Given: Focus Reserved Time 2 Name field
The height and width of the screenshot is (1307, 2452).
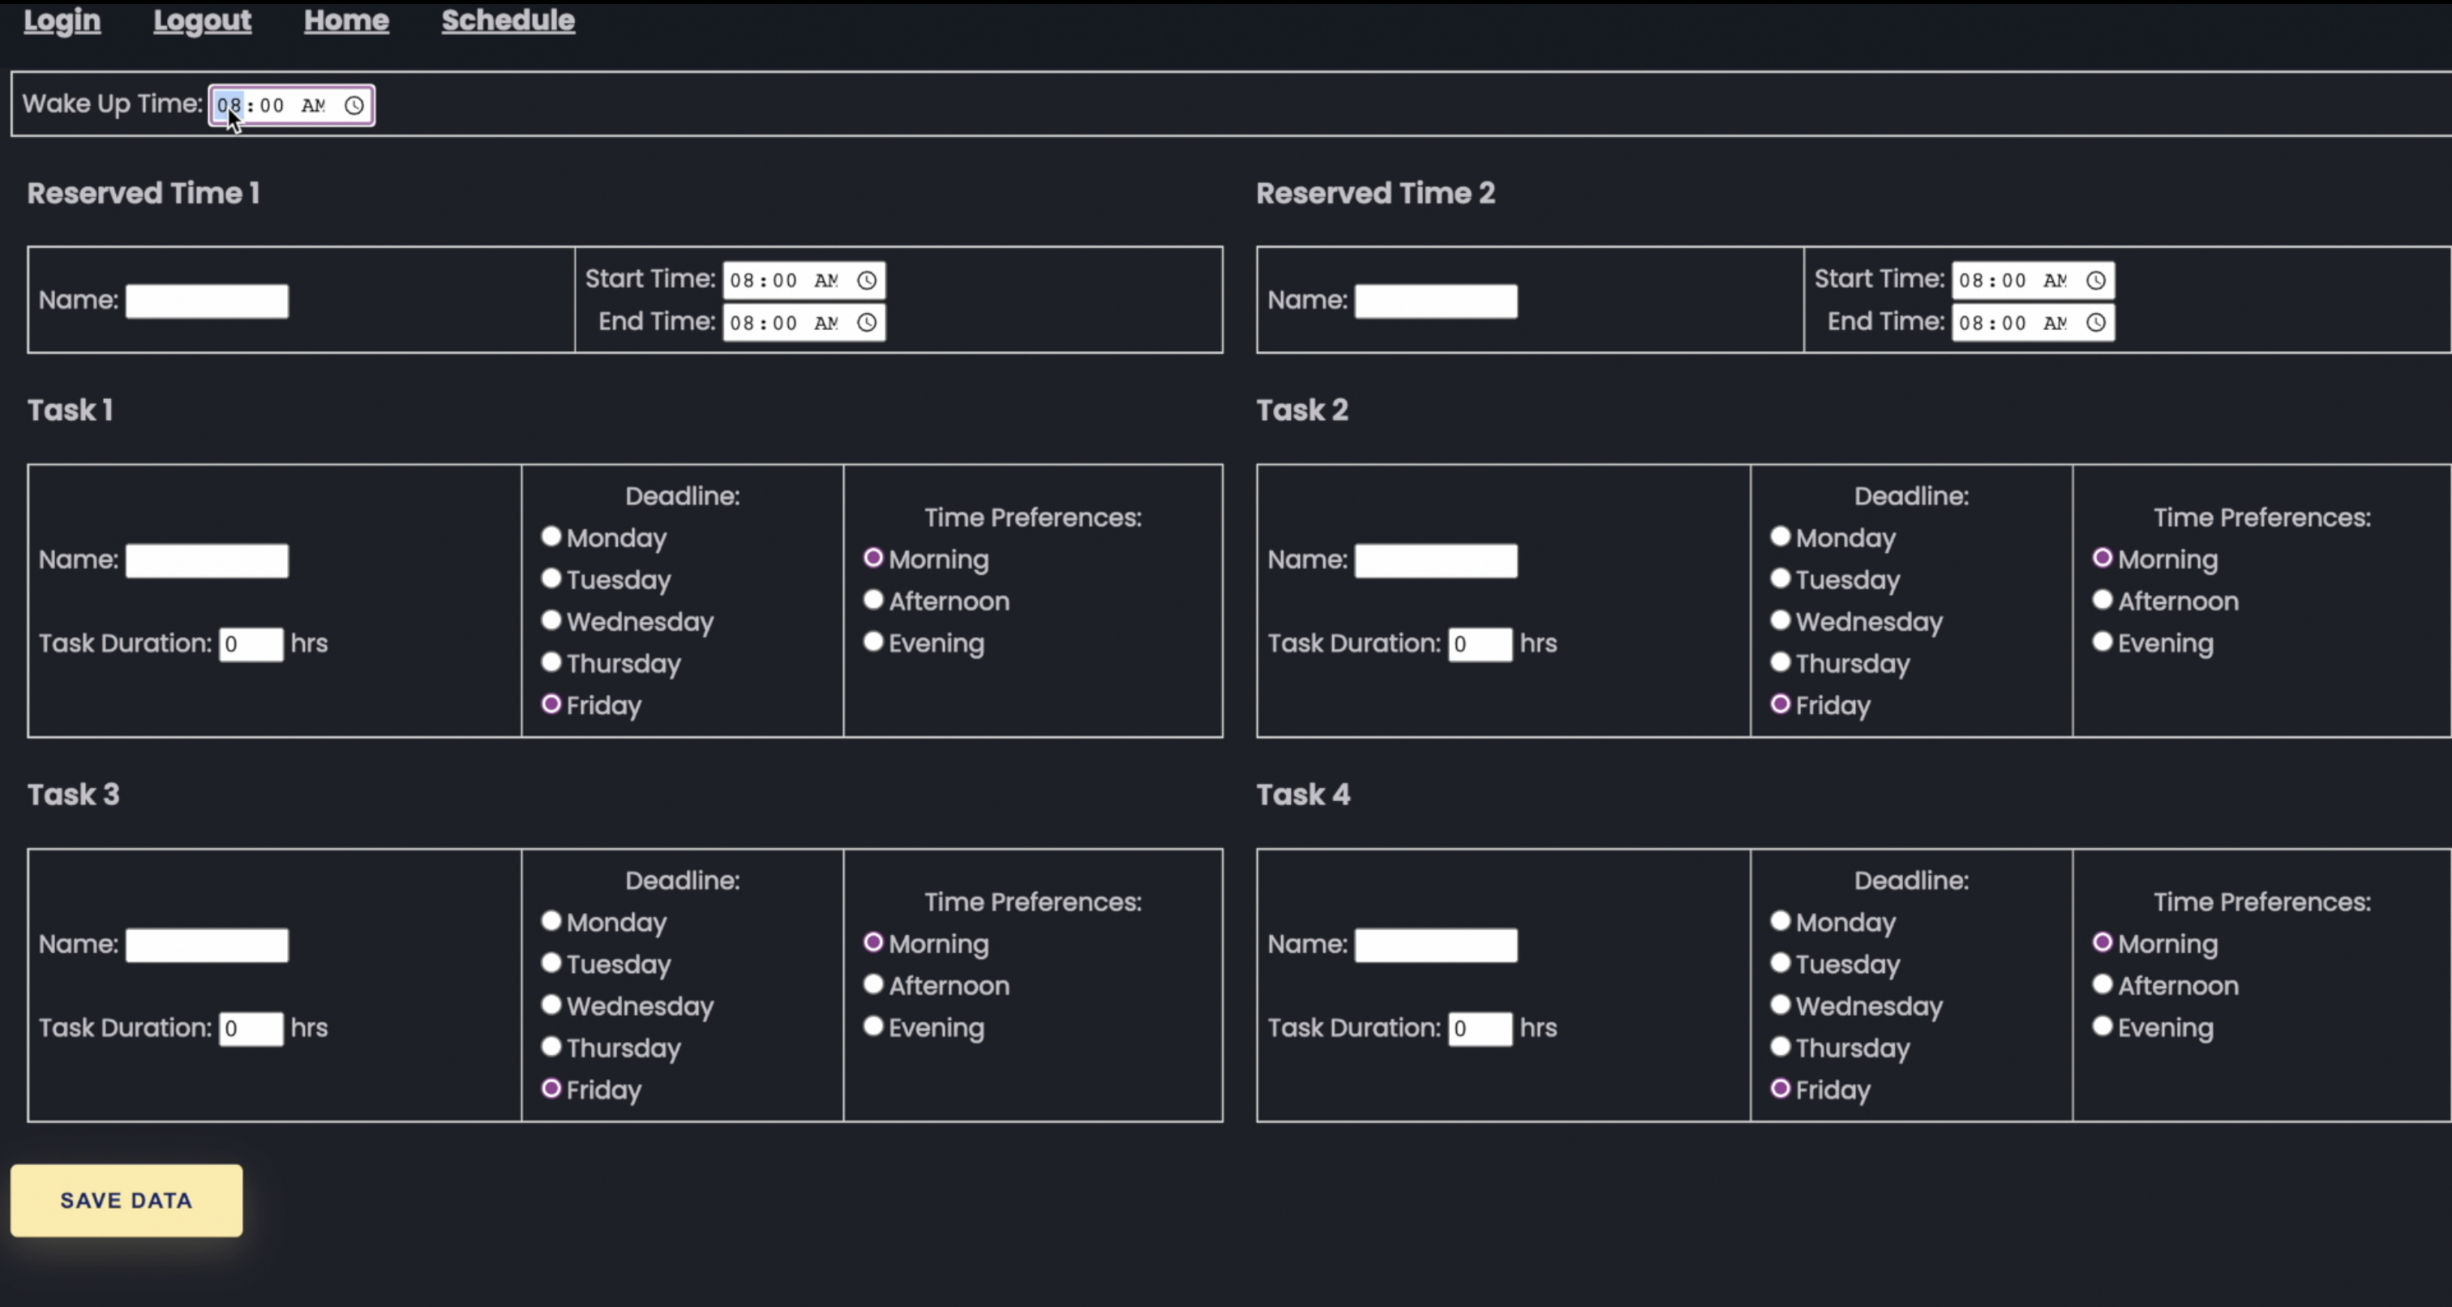Looking at the screenshot, I should (1435, 302).
